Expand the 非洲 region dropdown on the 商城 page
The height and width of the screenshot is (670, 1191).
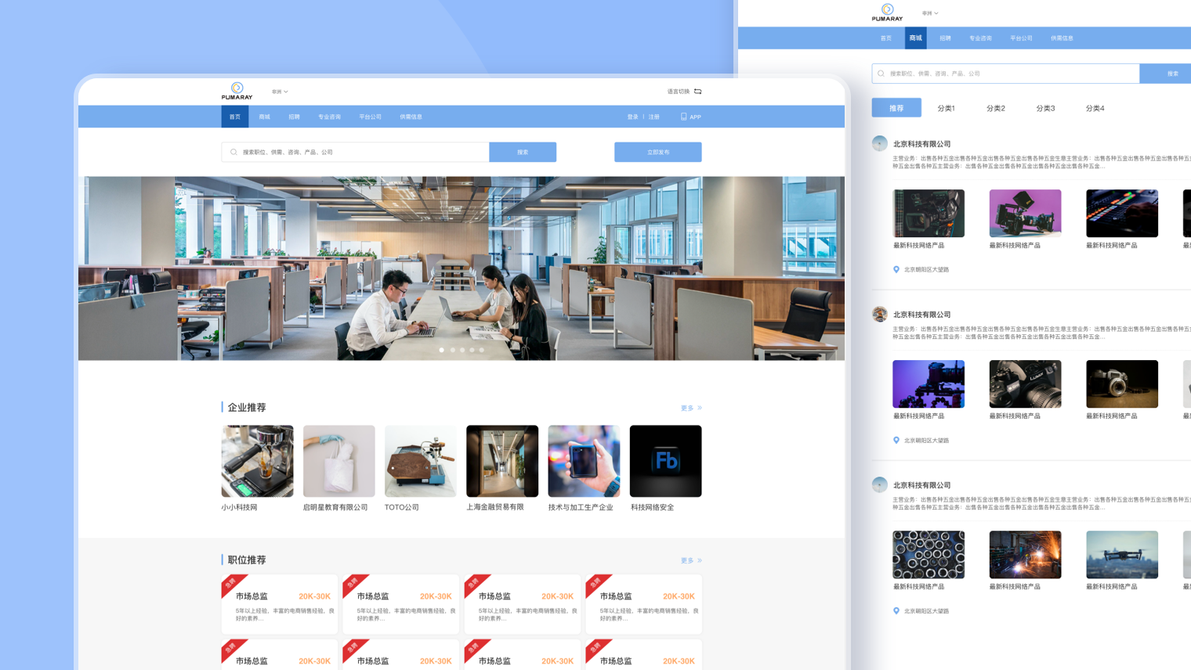[x=930, y=13]
